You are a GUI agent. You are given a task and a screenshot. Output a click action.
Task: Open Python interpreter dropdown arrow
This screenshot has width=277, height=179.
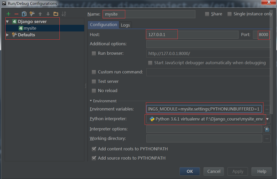pos(268,119)
